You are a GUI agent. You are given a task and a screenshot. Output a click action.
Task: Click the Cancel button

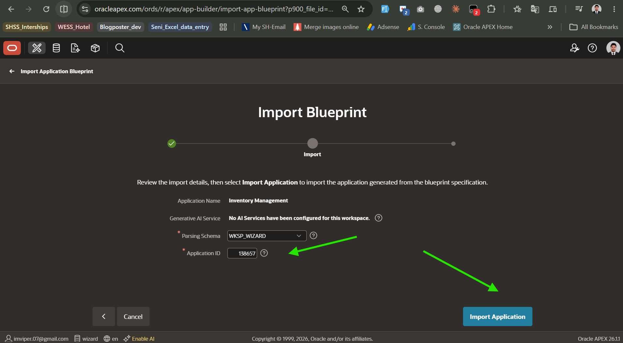tap(133, 317)
